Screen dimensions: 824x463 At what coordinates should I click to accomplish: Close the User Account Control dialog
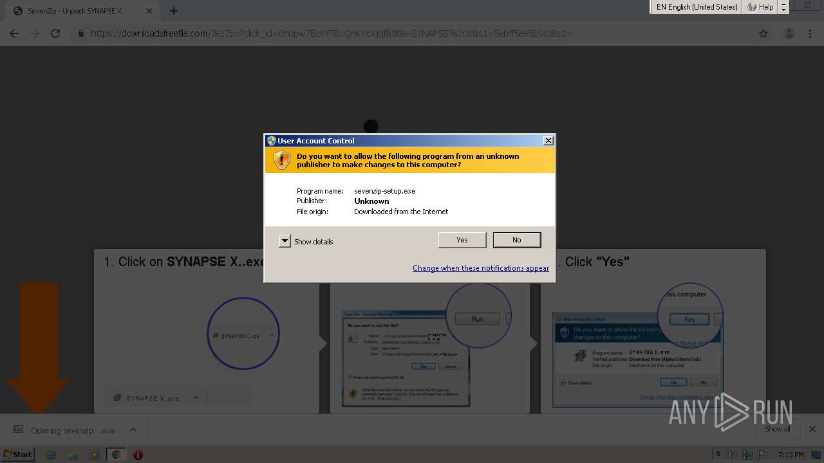pyautogui.click(x=548, y=141)
